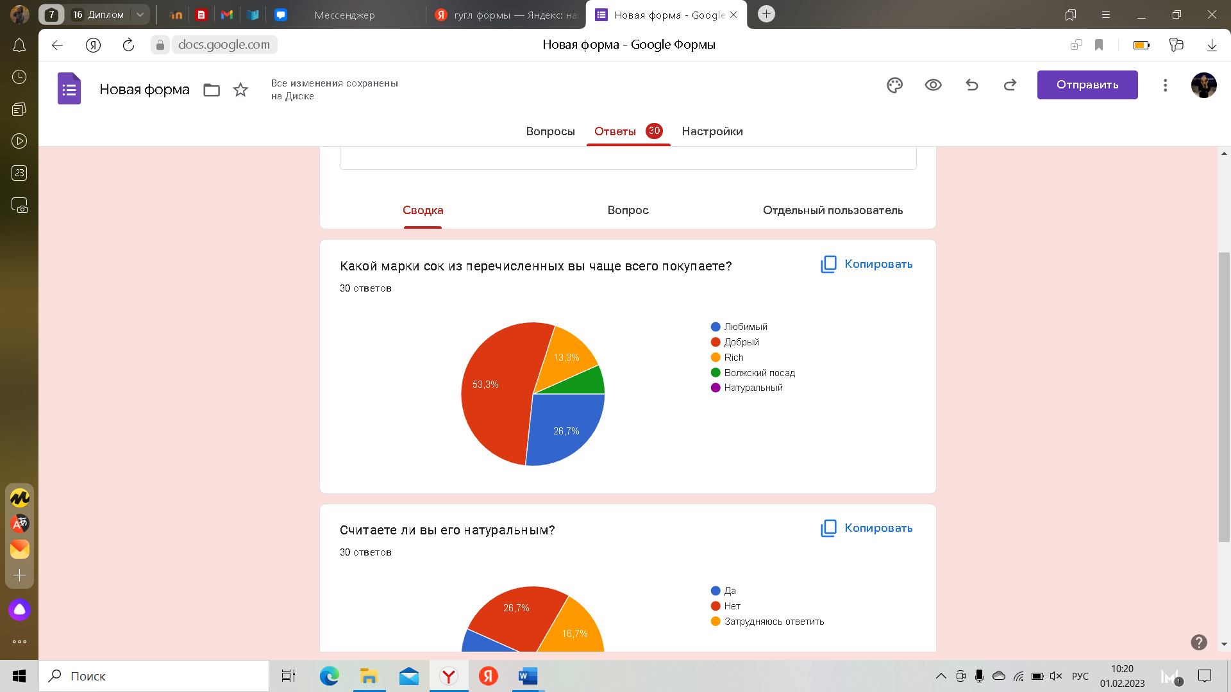This screenshot has height=692, width=1231.
Task: Open translator icon in sidebar
Action: (x=19, y=523)
